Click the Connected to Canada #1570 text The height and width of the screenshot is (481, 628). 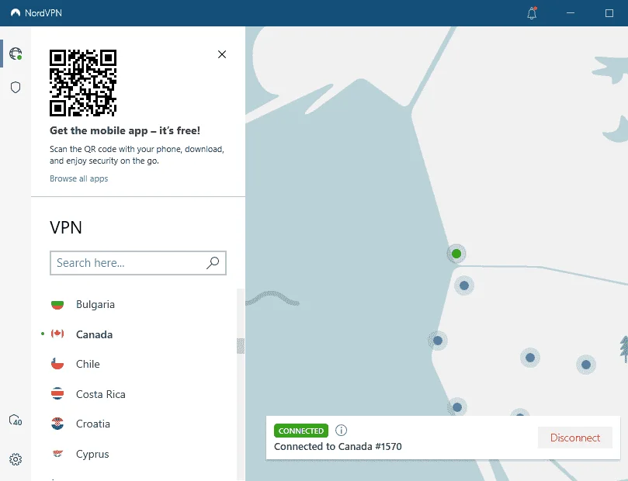pos(338,447)
